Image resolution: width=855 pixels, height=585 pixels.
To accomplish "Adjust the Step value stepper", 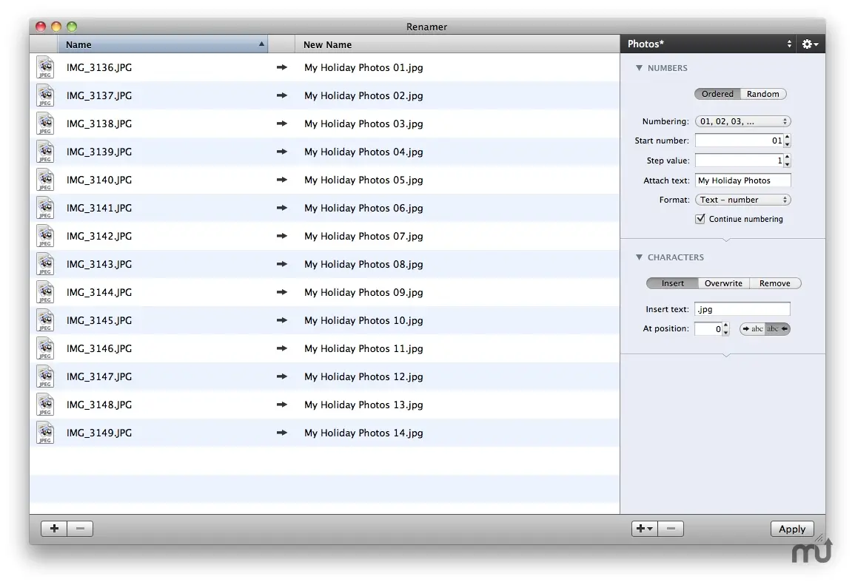I will [788, 160].
